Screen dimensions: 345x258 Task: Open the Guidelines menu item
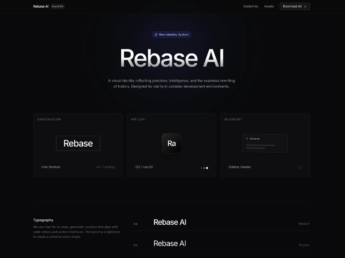(251, 6)
